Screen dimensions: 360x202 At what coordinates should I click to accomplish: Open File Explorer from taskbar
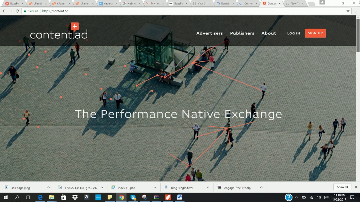pos(51,197)
